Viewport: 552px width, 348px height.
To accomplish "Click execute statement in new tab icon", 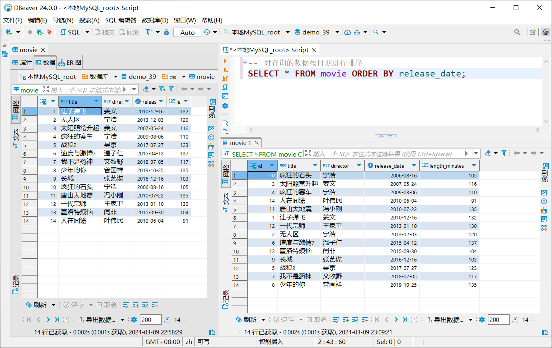I will [225, 70].
